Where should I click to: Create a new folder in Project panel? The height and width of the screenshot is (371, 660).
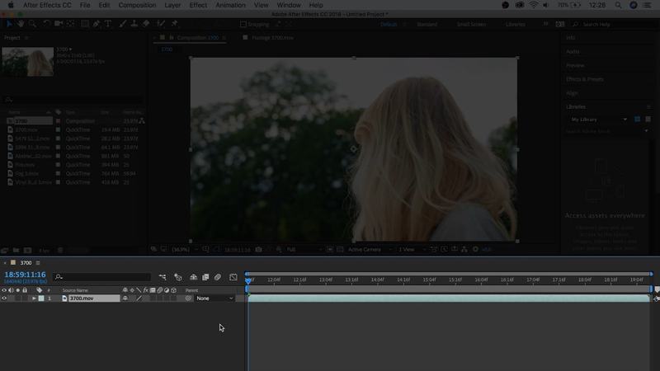coord(16,251)
